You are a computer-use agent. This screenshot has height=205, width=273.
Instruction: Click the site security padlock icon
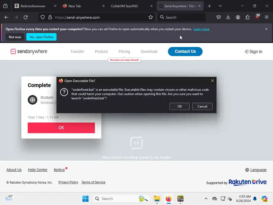click(x=50, y=17)
